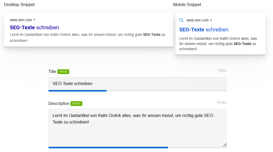Expand the www.omr.com dropdown in Mobile Snippet

(212, 20)
